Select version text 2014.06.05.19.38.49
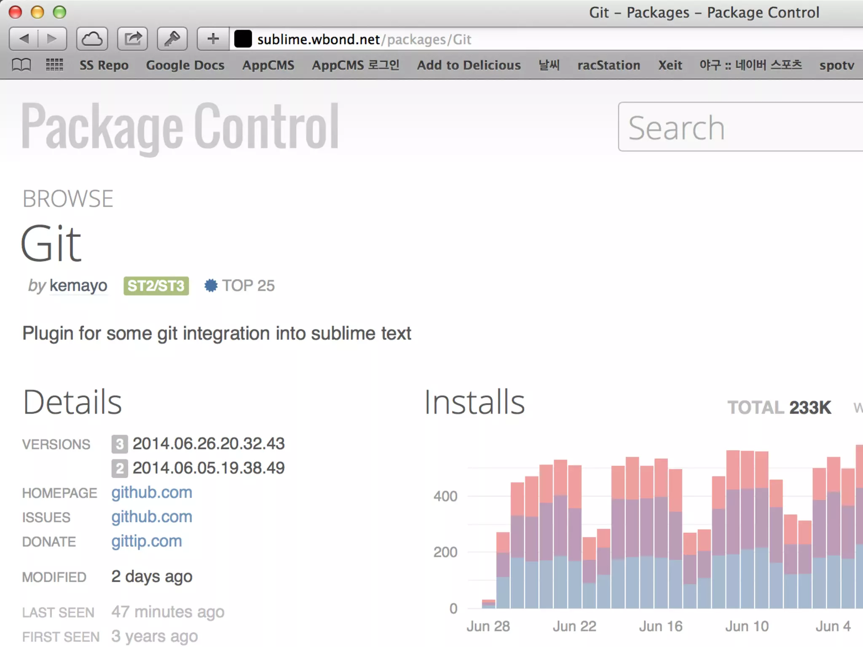Screen dimensions: 863x647 (x=209, y=468)
